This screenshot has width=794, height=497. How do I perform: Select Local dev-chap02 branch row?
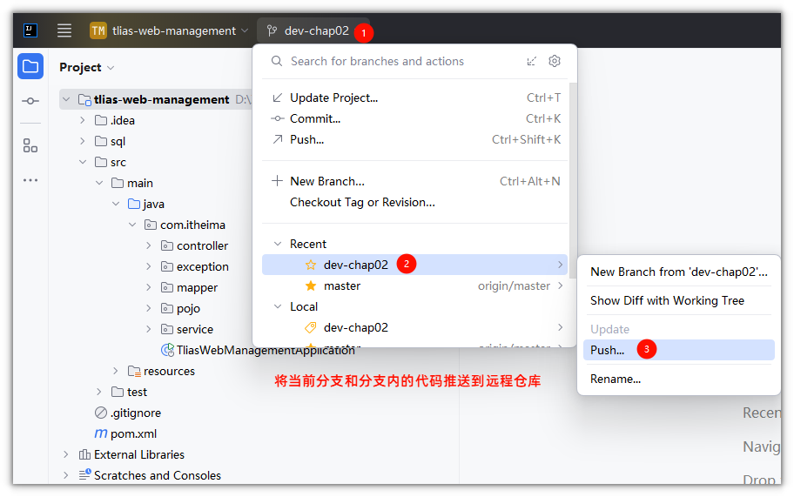[414, 327]
